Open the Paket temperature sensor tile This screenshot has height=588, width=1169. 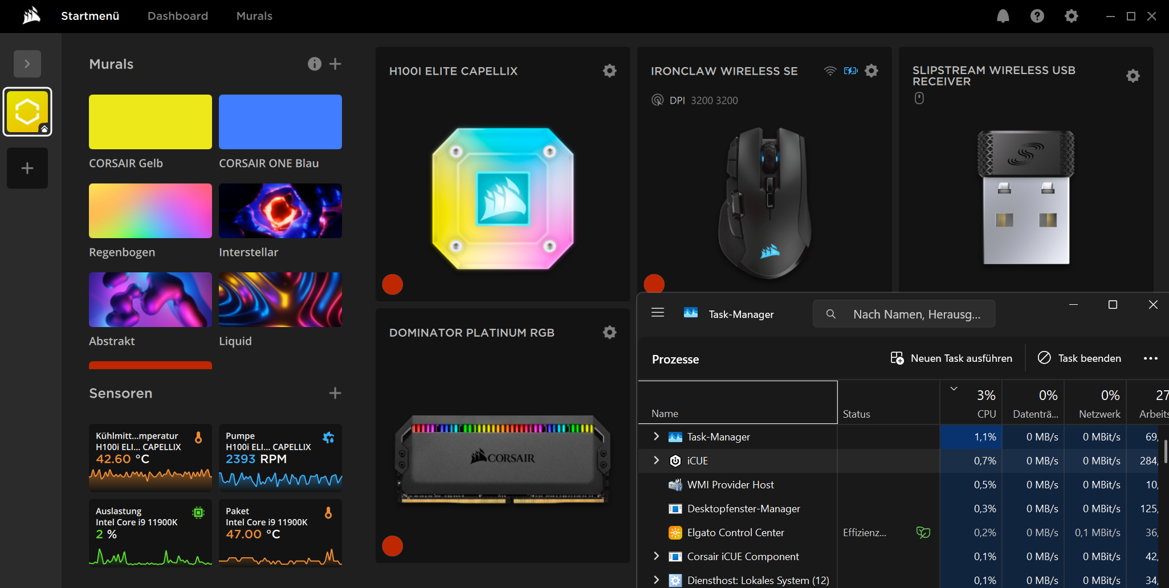pos(280,533)
